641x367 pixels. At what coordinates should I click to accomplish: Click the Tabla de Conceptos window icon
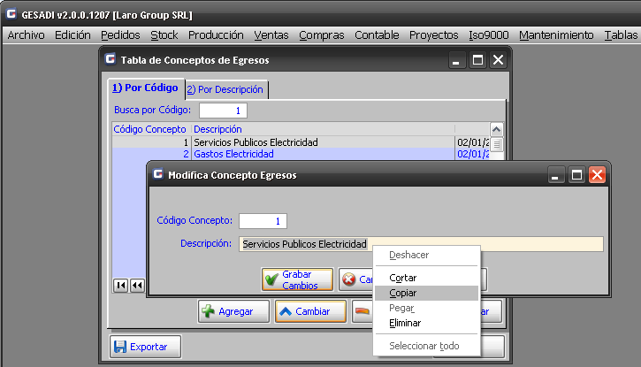pyautogui.click(x=110, y=60)
